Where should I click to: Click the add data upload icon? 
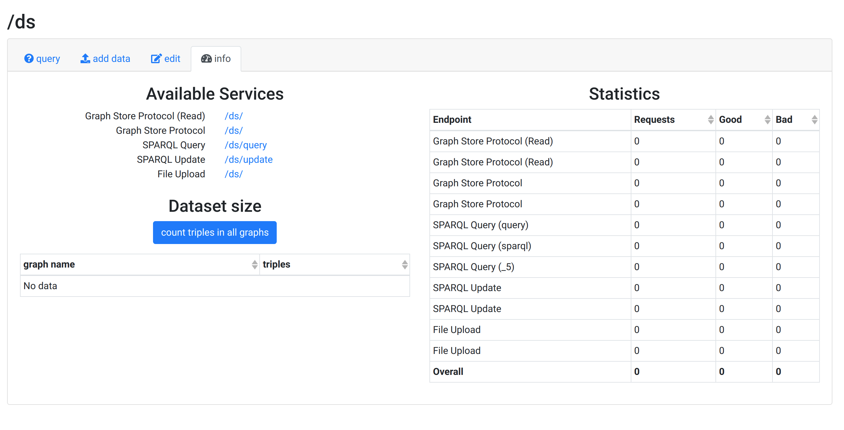(85, 59)
